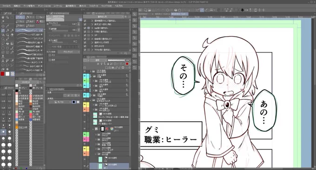
Task: Toggle checkbox for jpg縮小書き出し action
Action: coord(85,28)
